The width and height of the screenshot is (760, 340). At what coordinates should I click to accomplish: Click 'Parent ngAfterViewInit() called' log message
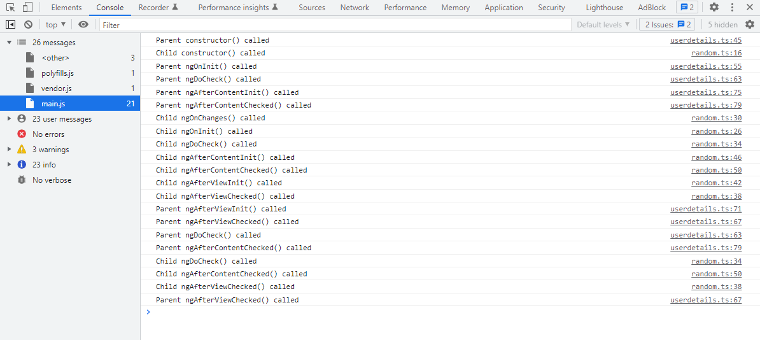click(221, 209)
